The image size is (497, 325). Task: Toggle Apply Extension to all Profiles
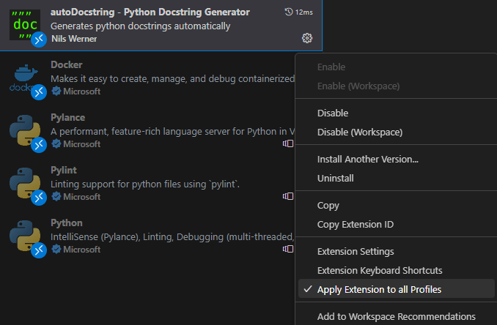tap(396, 289)
